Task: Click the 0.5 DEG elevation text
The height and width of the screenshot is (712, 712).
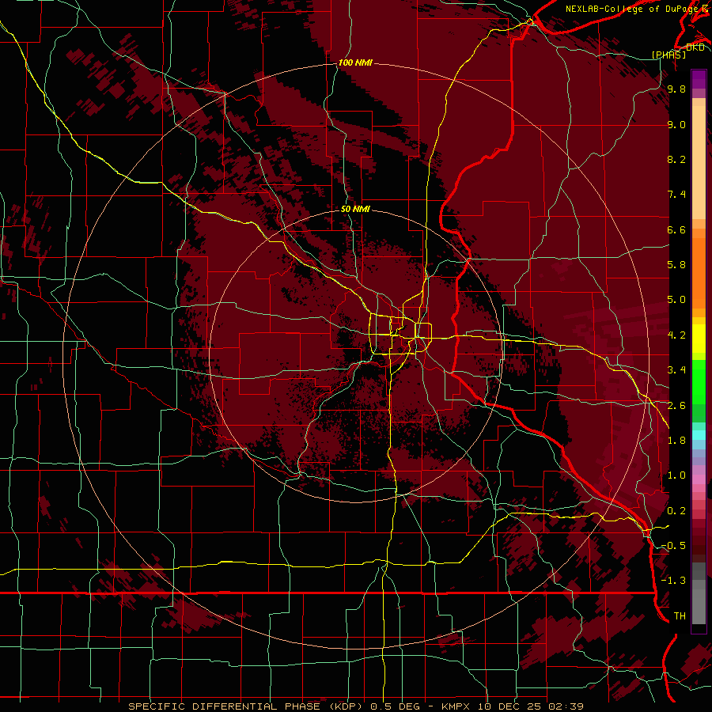Action: click(x=396, y=706)
